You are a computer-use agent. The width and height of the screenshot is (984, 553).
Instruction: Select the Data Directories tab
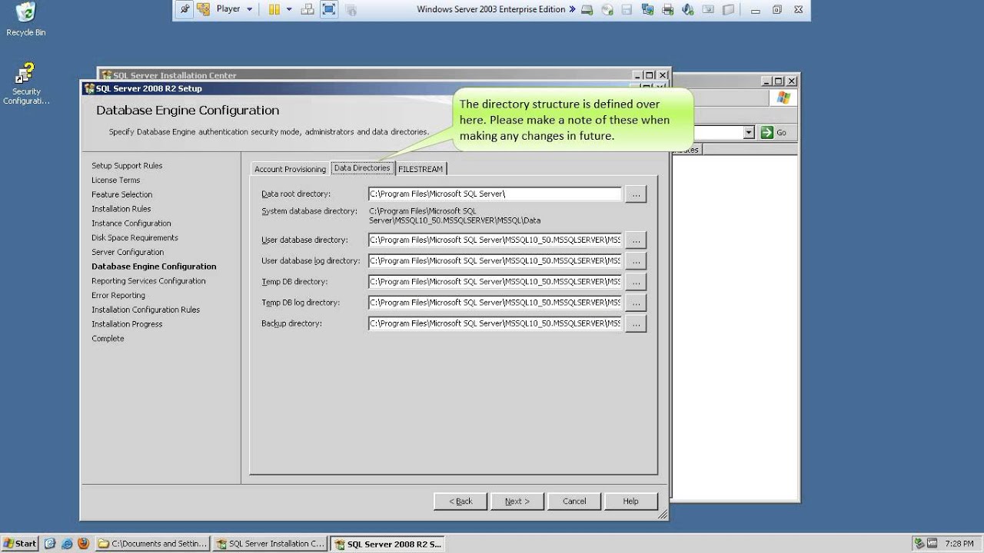[x=362, y=167]
